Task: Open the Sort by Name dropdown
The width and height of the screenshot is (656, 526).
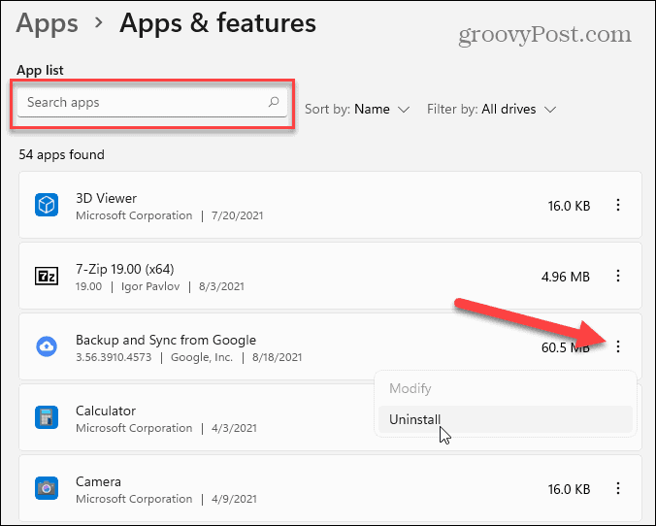Action: (x=357, y=110)
